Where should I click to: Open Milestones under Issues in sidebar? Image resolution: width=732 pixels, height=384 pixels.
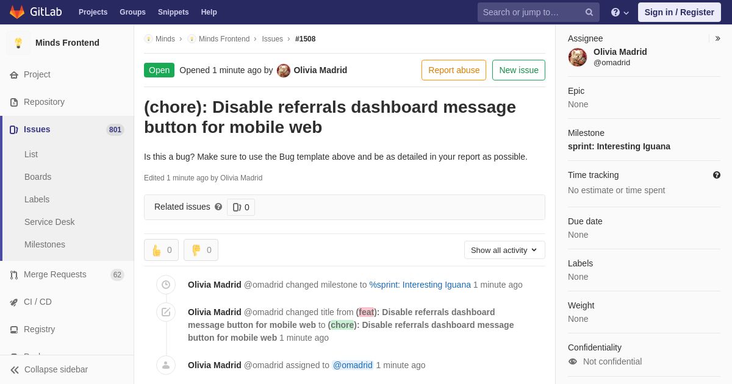pyautogui.click(x=45, y=244)
